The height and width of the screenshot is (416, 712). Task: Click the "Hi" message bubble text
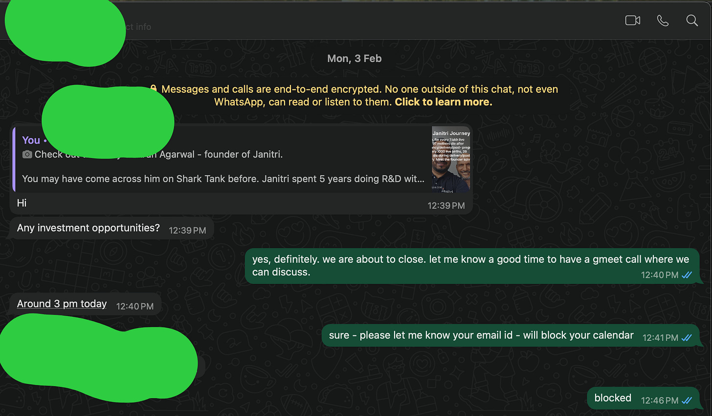click(x=22, y=203)
